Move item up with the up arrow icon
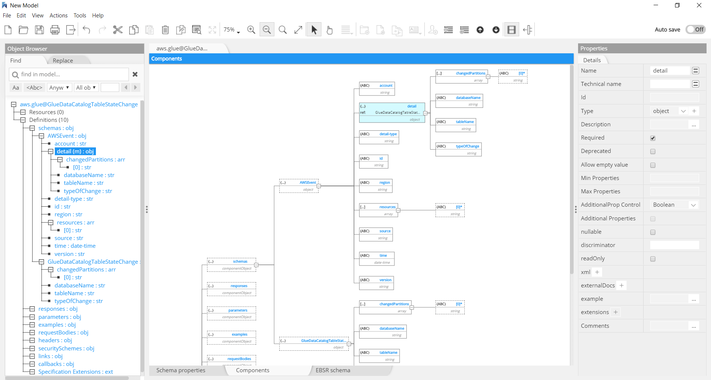Image resolution: width=711 pixels, height=380 pixels. (480, 30)
